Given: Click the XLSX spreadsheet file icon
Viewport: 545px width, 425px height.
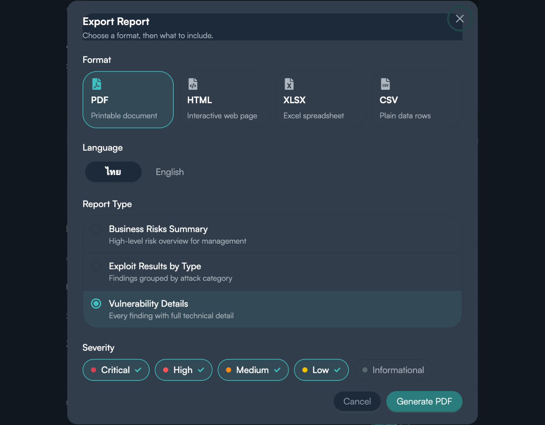Looking at the screenshot, I should tap(289, 84).
